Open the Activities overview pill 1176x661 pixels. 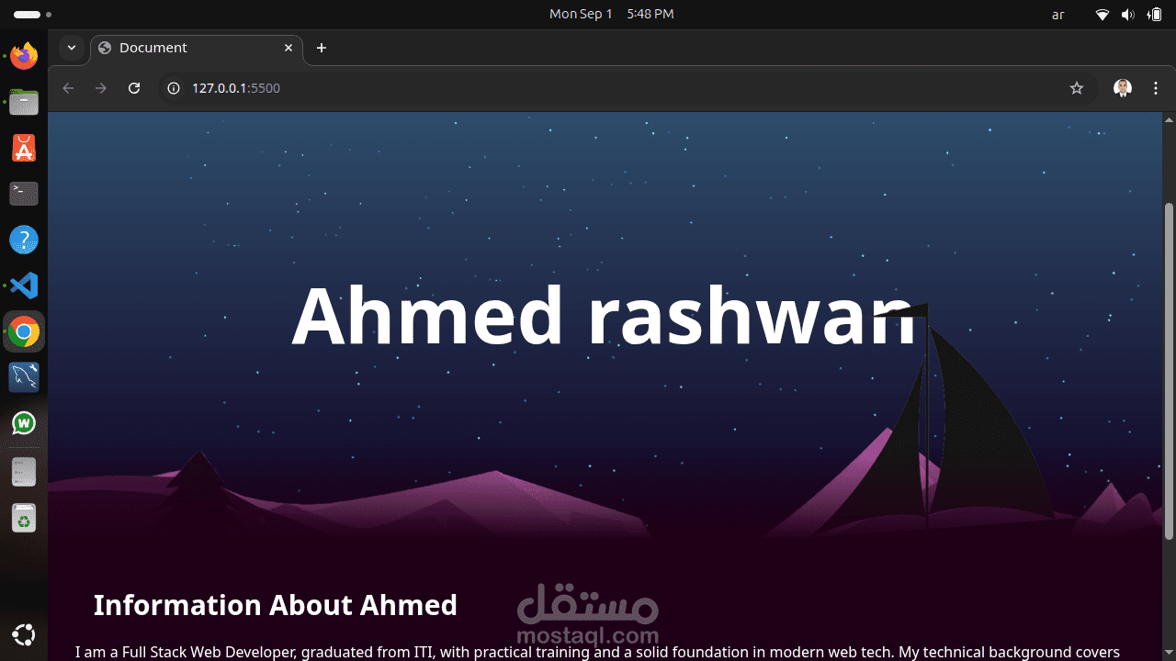(x=33, y=15)
